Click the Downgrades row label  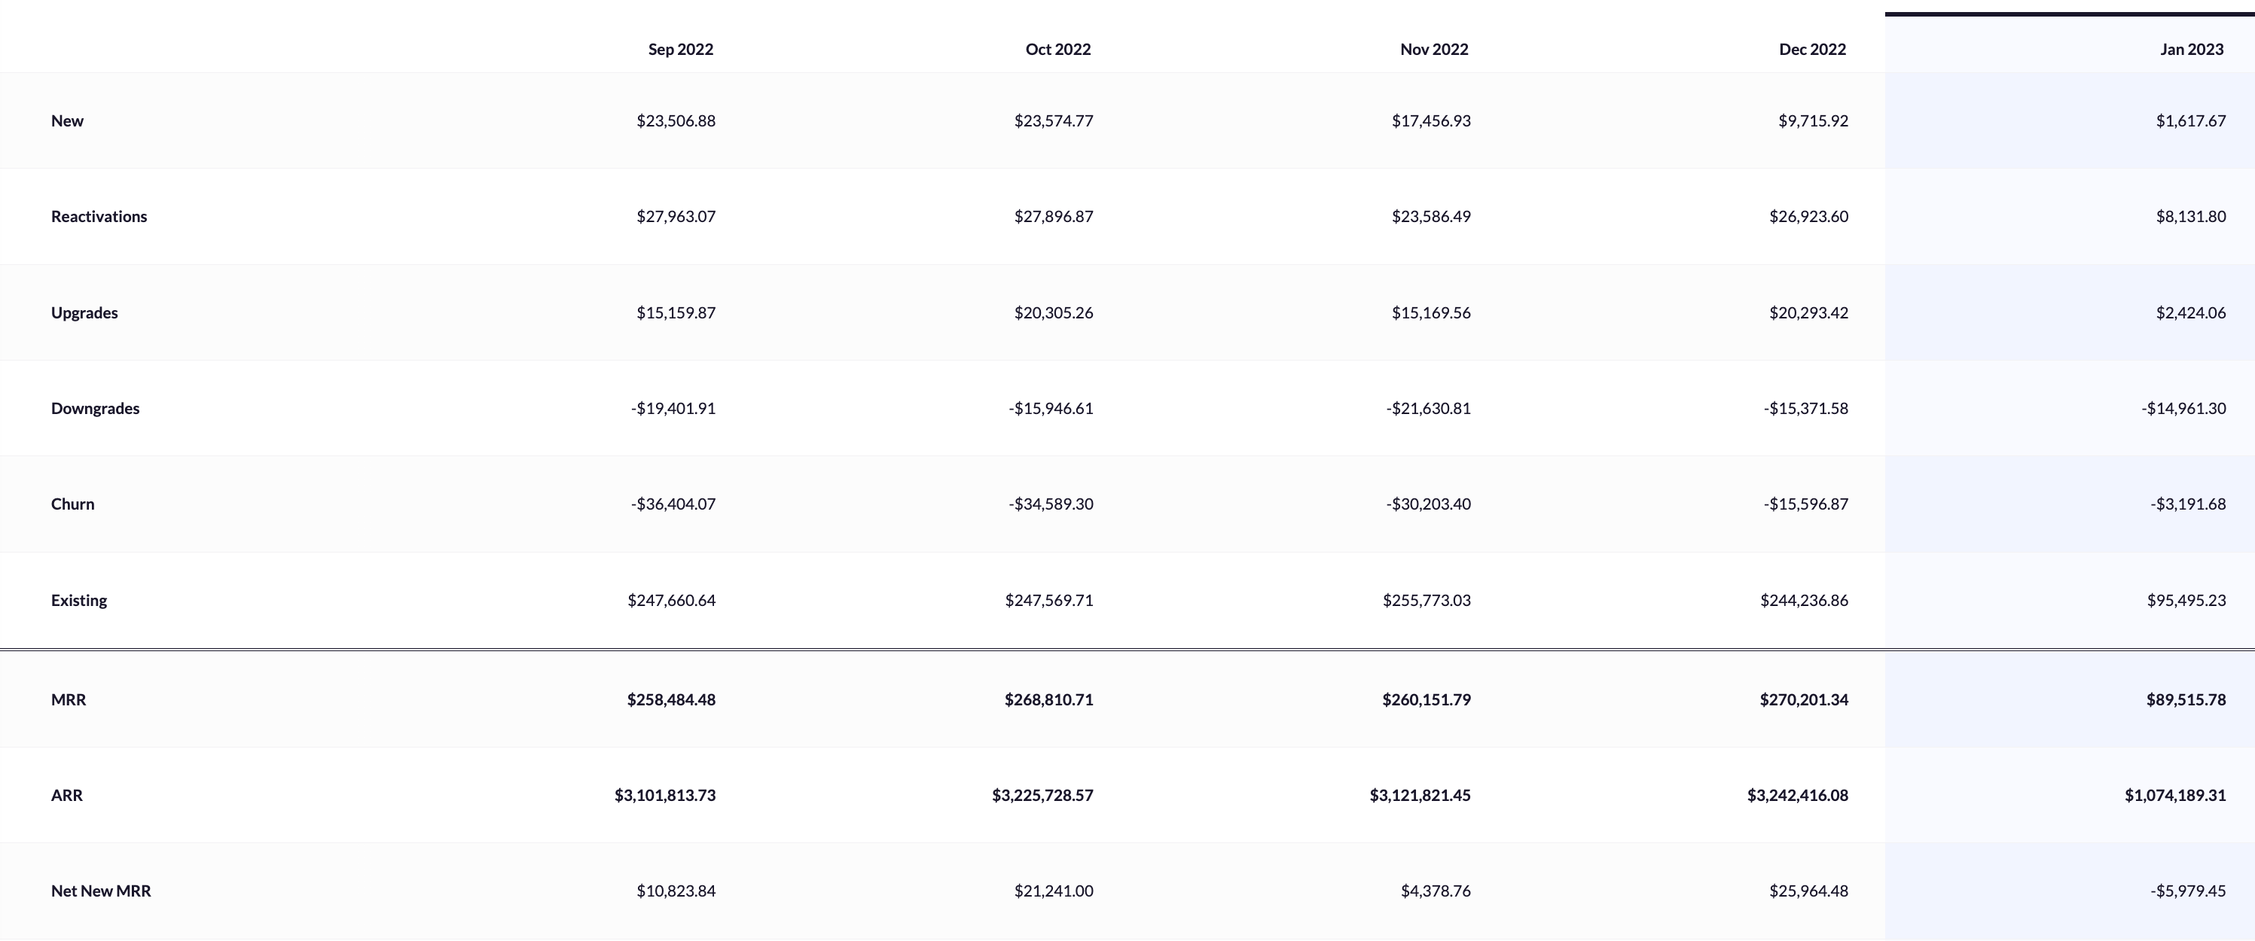coord(95,408)
